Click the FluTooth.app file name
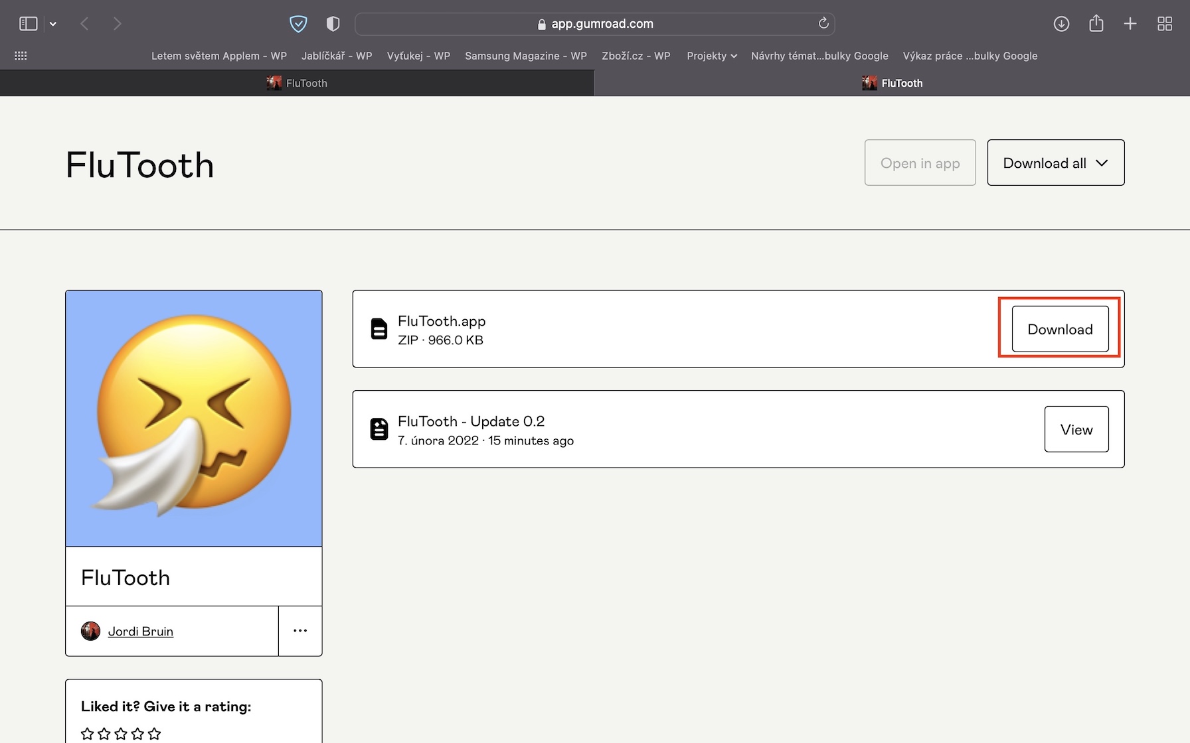 click(442, 321)
